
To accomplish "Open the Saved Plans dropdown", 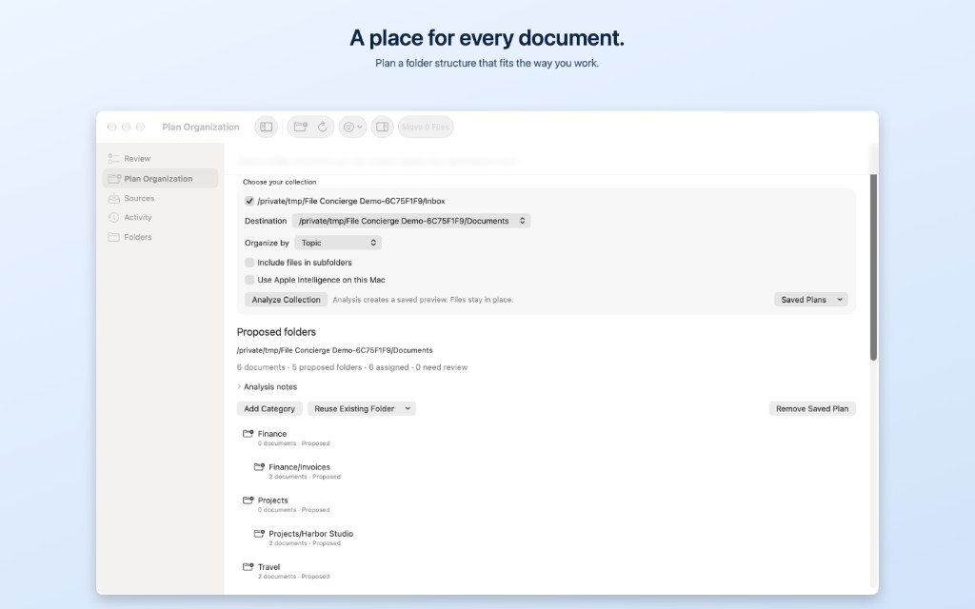I will pyautogui.click(x=811, y=300).
